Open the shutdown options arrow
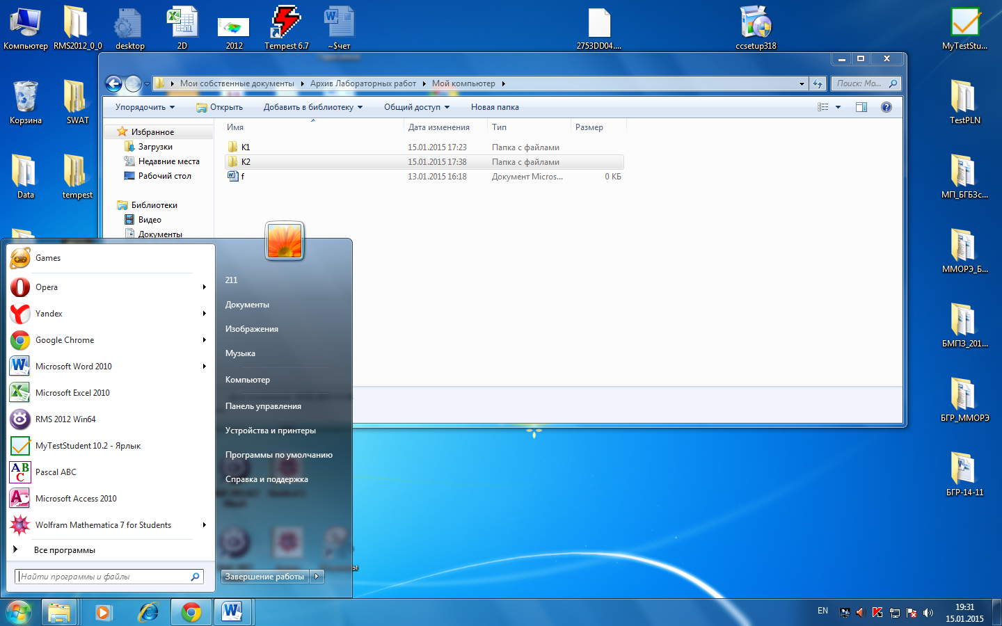The image size is (1002, 626). point(317,576)
